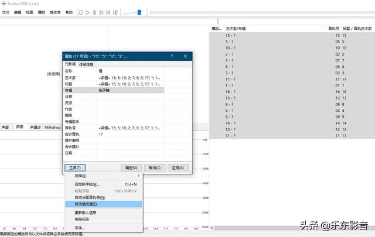Select playlist row "10 - ?"
Image resolution: width=375 pixels, height=237 pixels.
click(292, 48)
